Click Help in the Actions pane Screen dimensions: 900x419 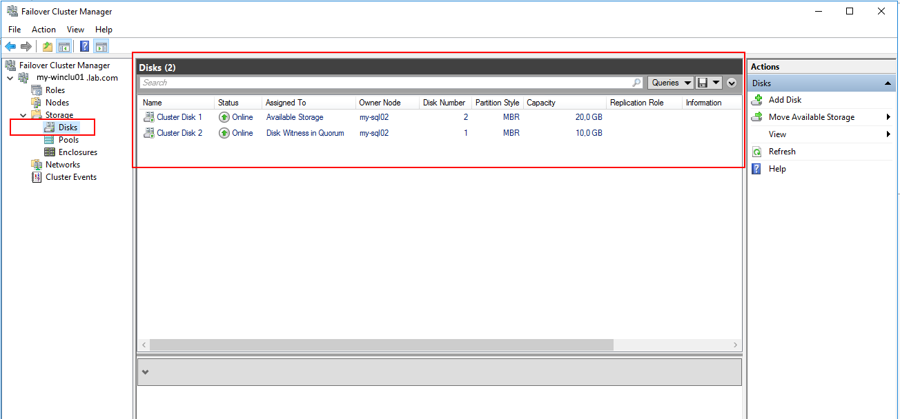[777, 169]
